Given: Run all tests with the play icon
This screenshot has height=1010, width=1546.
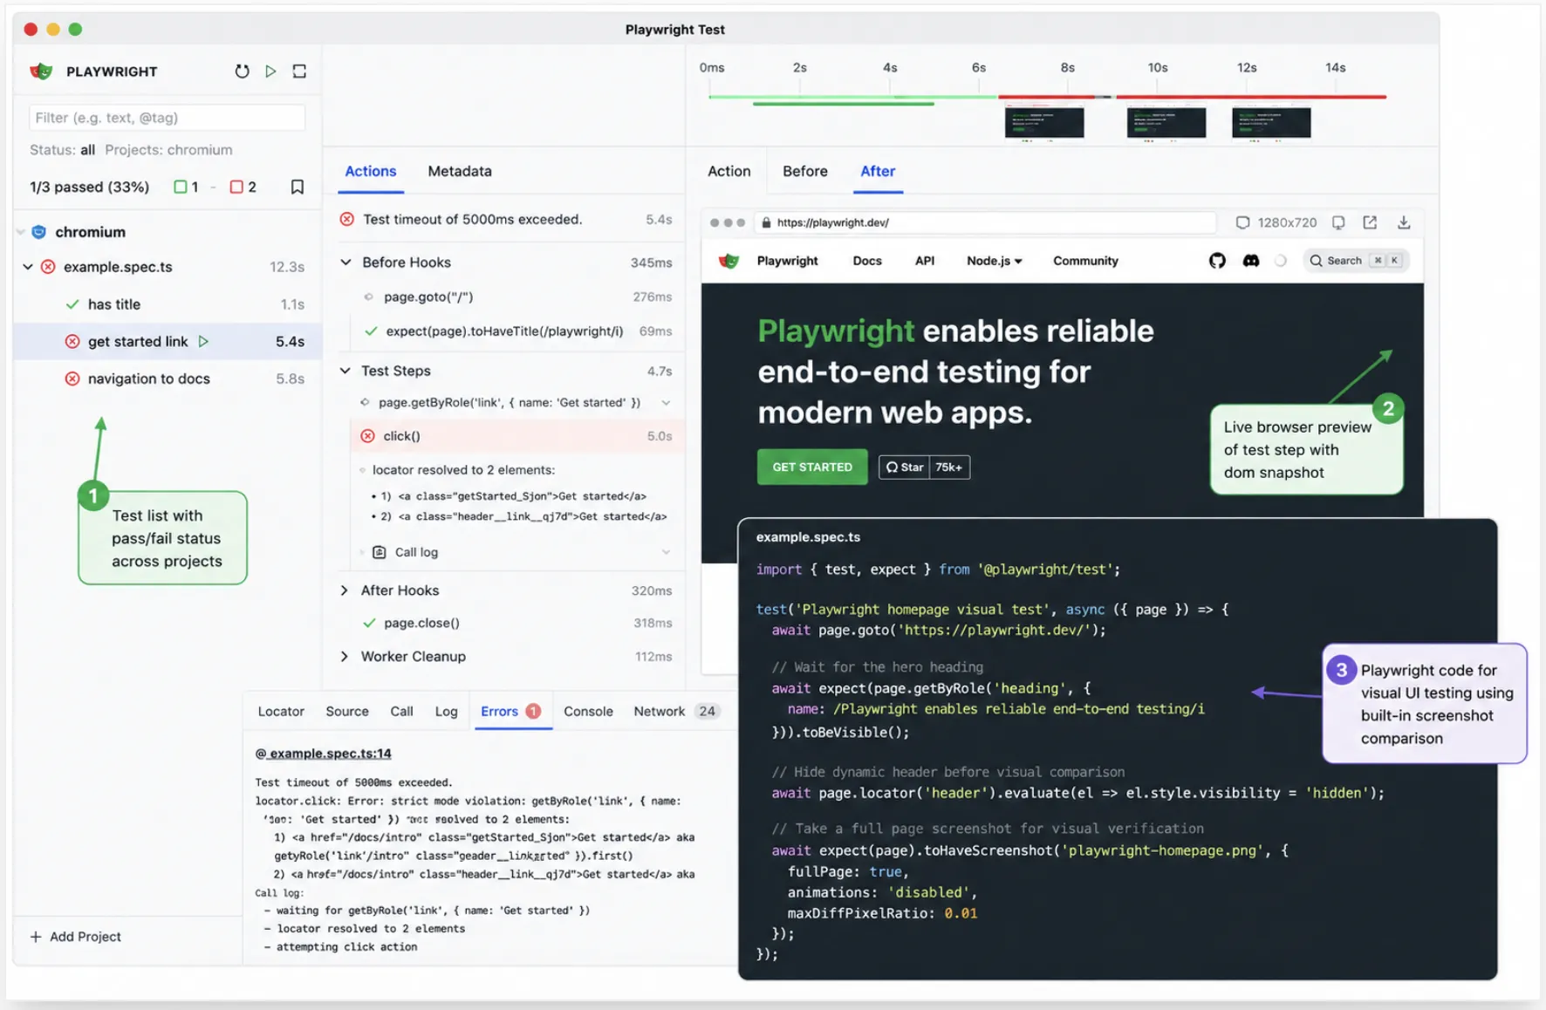Looking at the screenshot, I should [x=271, y=72].
